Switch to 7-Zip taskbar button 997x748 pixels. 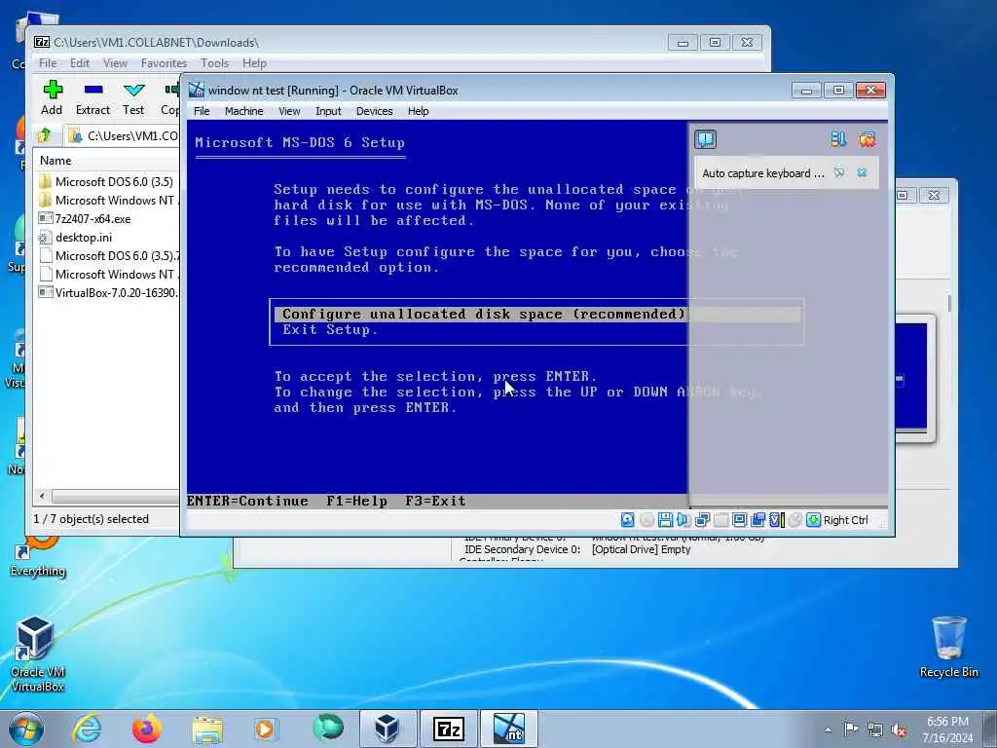(x=448, y=729)
